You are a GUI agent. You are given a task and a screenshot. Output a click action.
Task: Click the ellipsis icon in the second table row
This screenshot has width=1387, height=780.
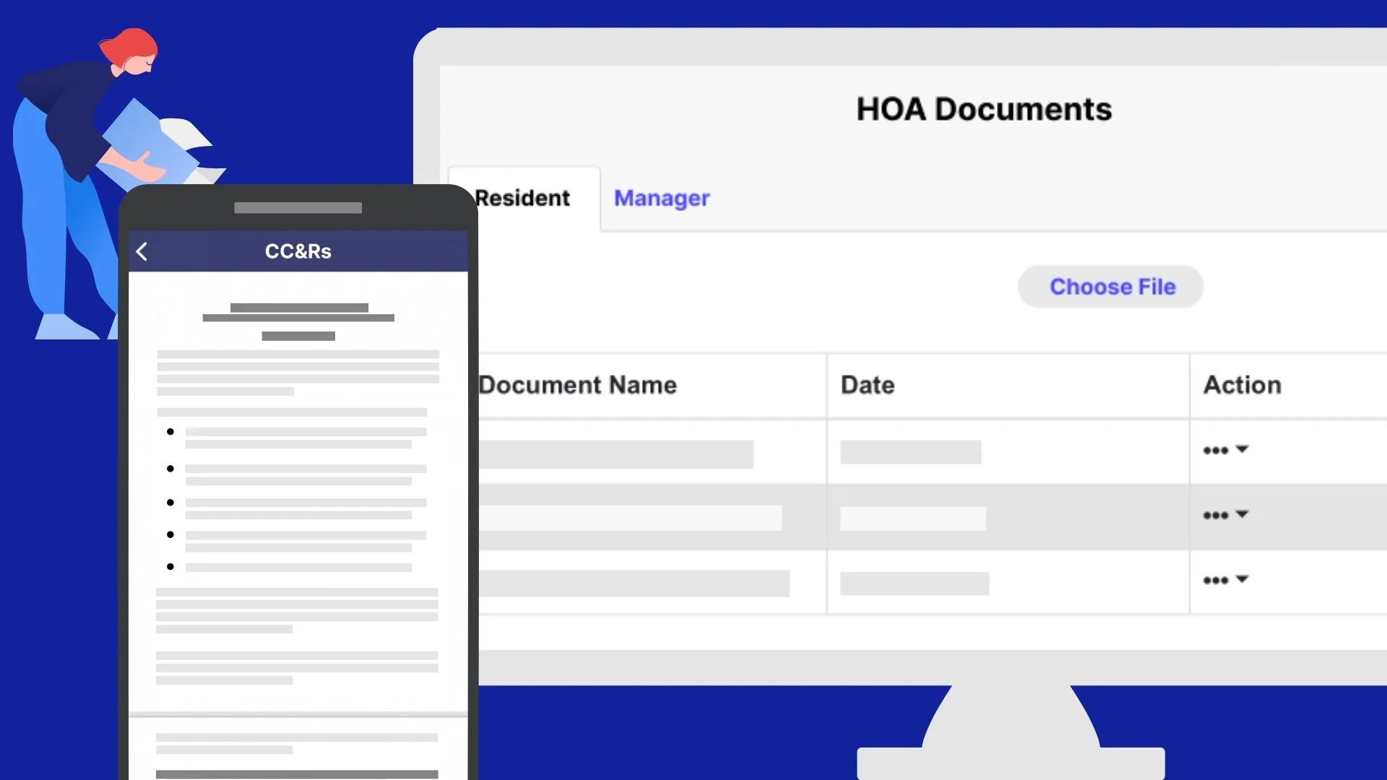(1217, 514)
